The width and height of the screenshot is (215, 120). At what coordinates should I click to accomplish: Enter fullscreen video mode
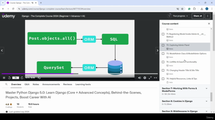point(150,78)
